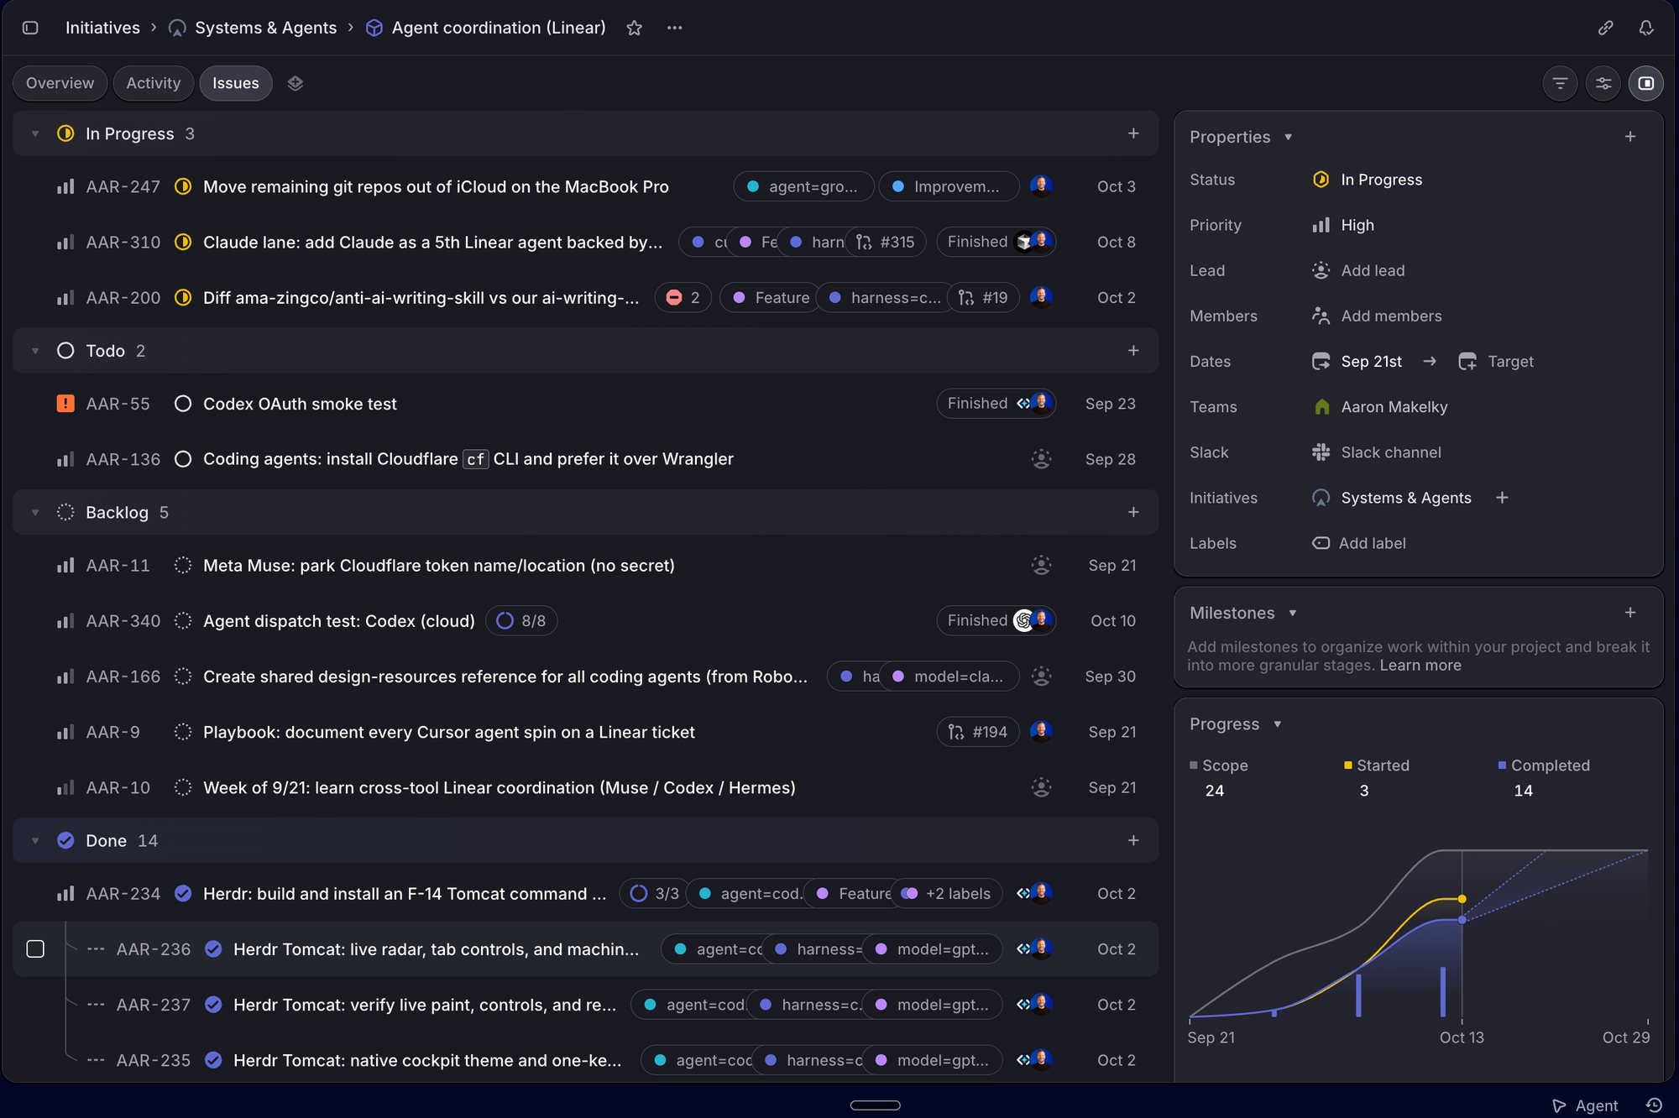Add an issue to Done group
Image resolution: width=1679 pixels, height=1118 pixels.
point(1133,840)
